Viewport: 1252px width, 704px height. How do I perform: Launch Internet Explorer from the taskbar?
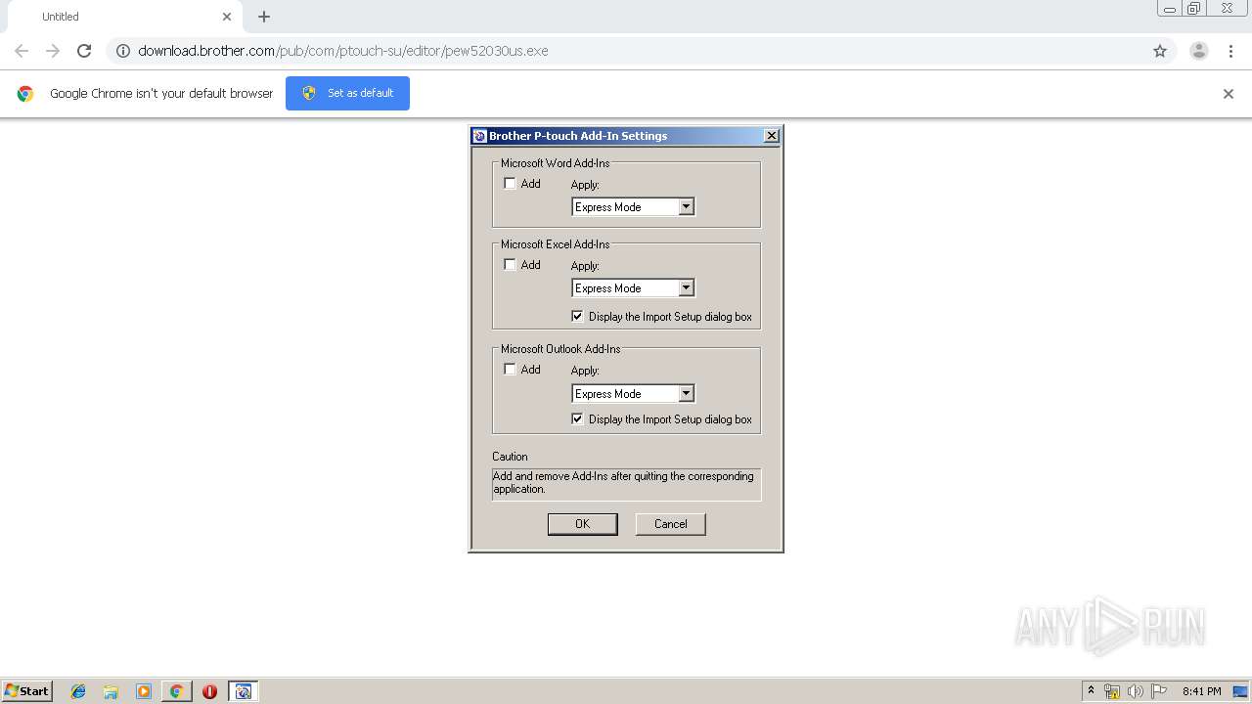[78, 691]
